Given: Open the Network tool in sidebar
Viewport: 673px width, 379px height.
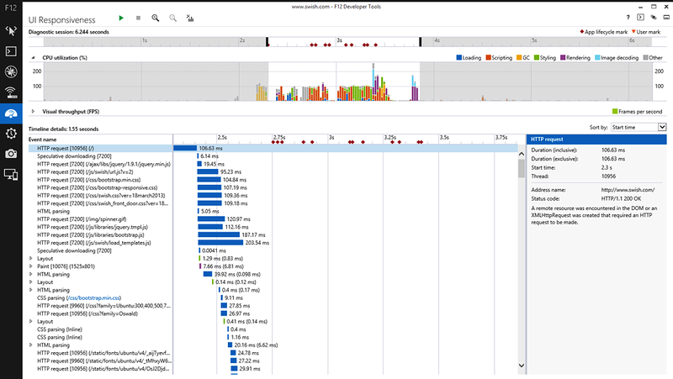Looking at the screenshot, I should (11, 92).
